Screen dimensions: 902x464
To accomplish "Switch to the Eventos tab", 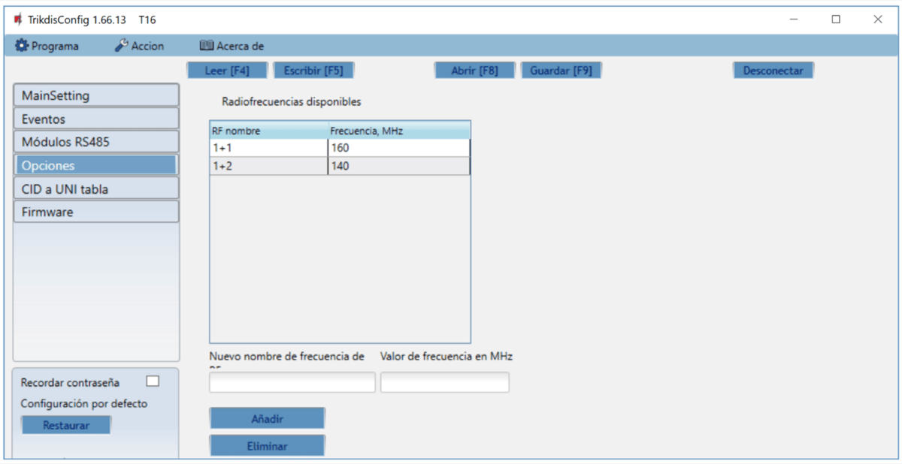I will (96, 119).
